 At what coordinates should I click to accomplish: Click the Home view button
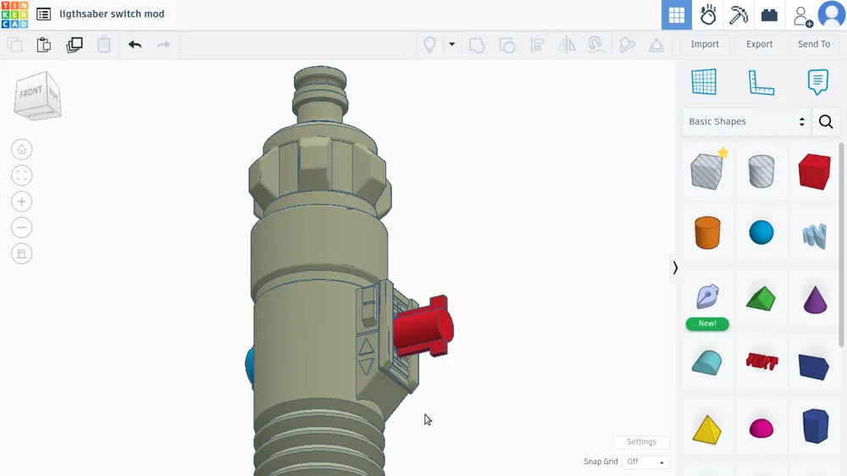pyautogui.click(x=22, y=150)
